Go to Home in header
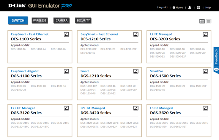This screenshot has width=219, height=140. [178, 8]
